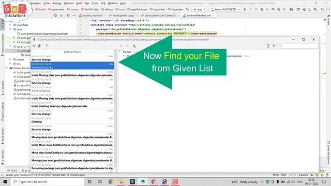Viewport: 331px width, 186px height.
Task: Select the 'Deleting' history entry
Action: click(x=72, y=120)
